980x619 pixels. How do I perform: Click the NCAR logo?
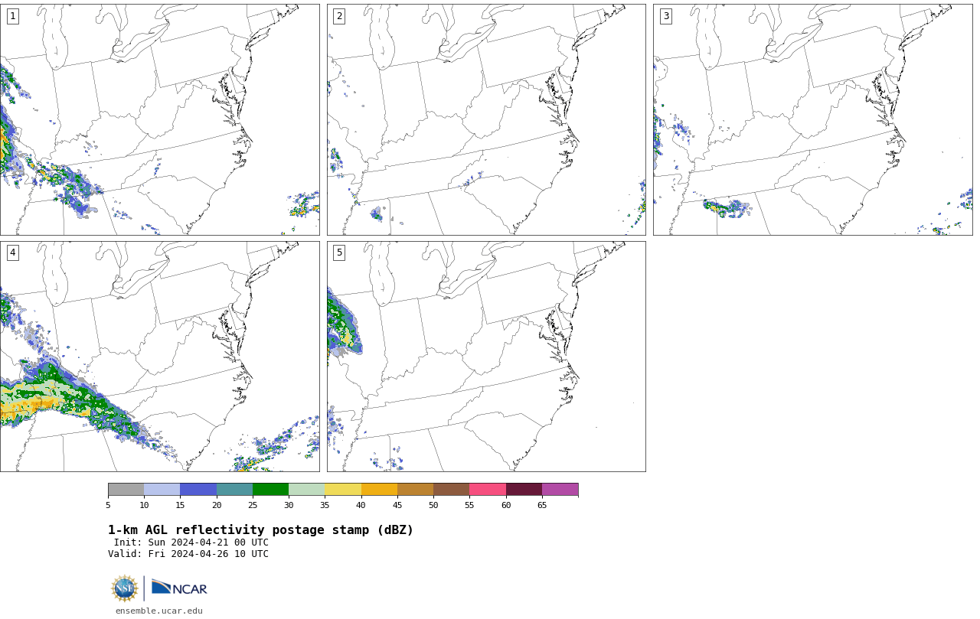pos(179,588)
